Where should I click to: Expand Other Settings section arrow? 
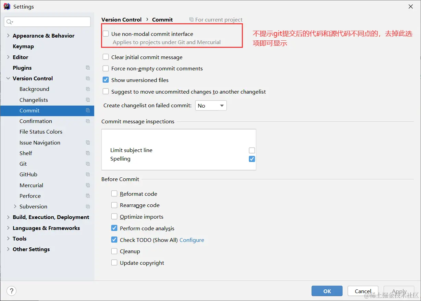pyautogui.click(x=8, y=249)
